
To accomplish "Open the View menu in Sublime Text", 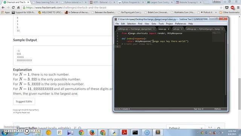I will (x=147, y=24).
